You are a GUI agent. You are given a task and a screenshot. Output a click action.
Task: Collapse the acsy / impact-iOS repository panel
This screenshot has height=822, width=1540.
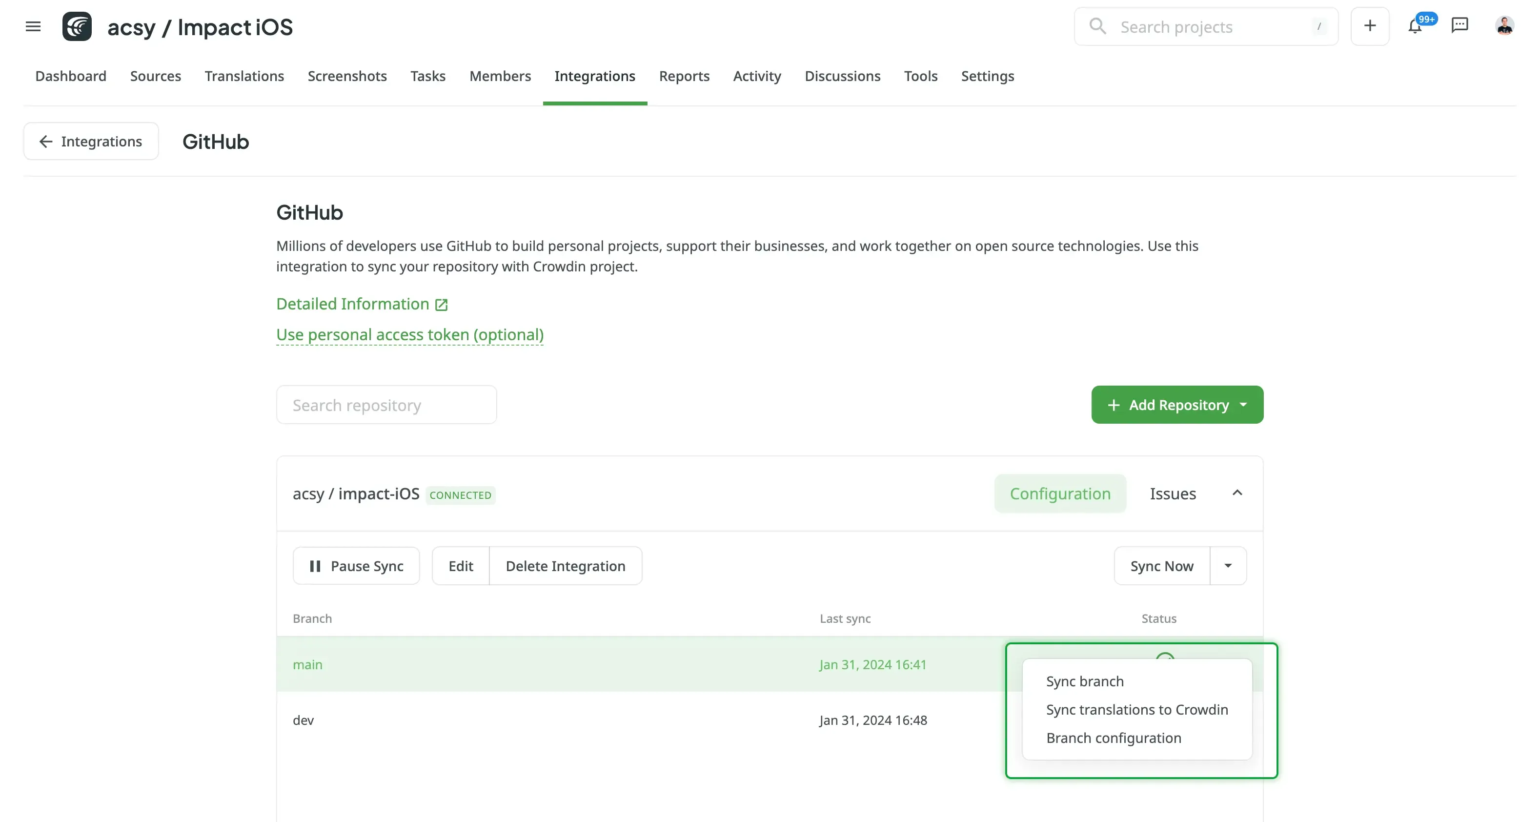[1237, 493]
